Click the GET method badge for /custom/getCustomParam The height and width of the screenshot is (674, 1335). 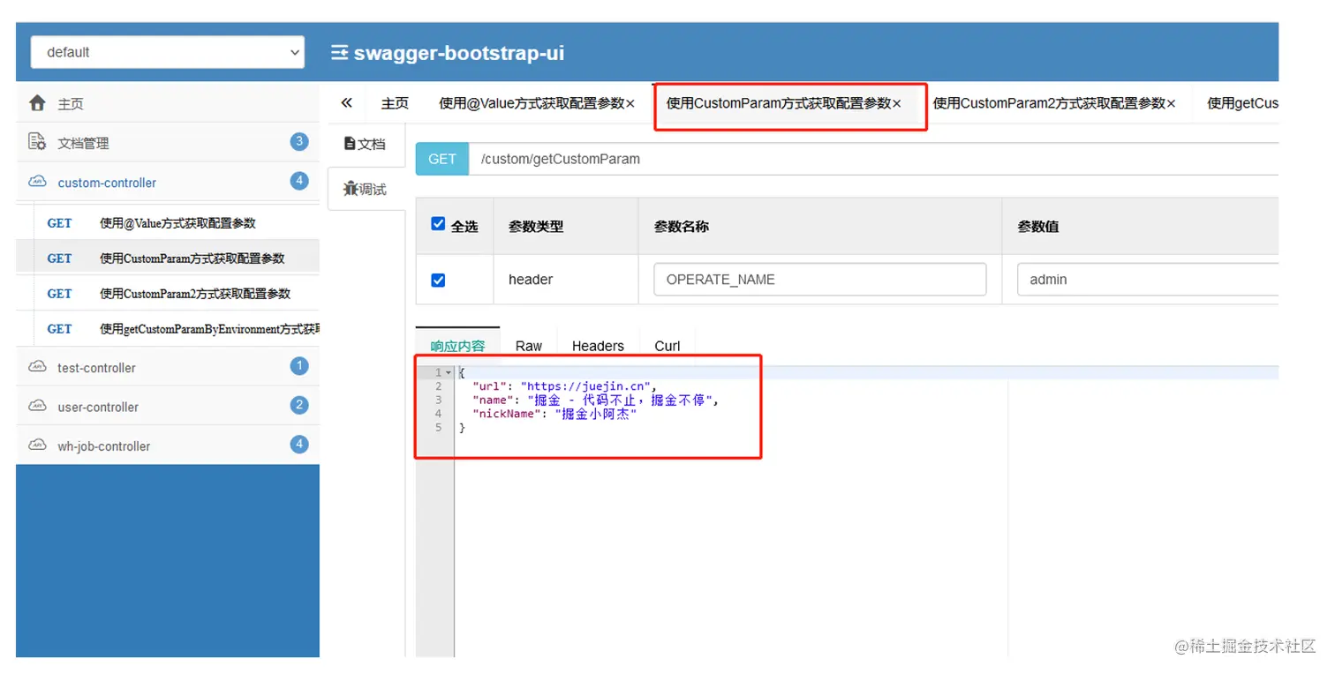click(441, 159)
